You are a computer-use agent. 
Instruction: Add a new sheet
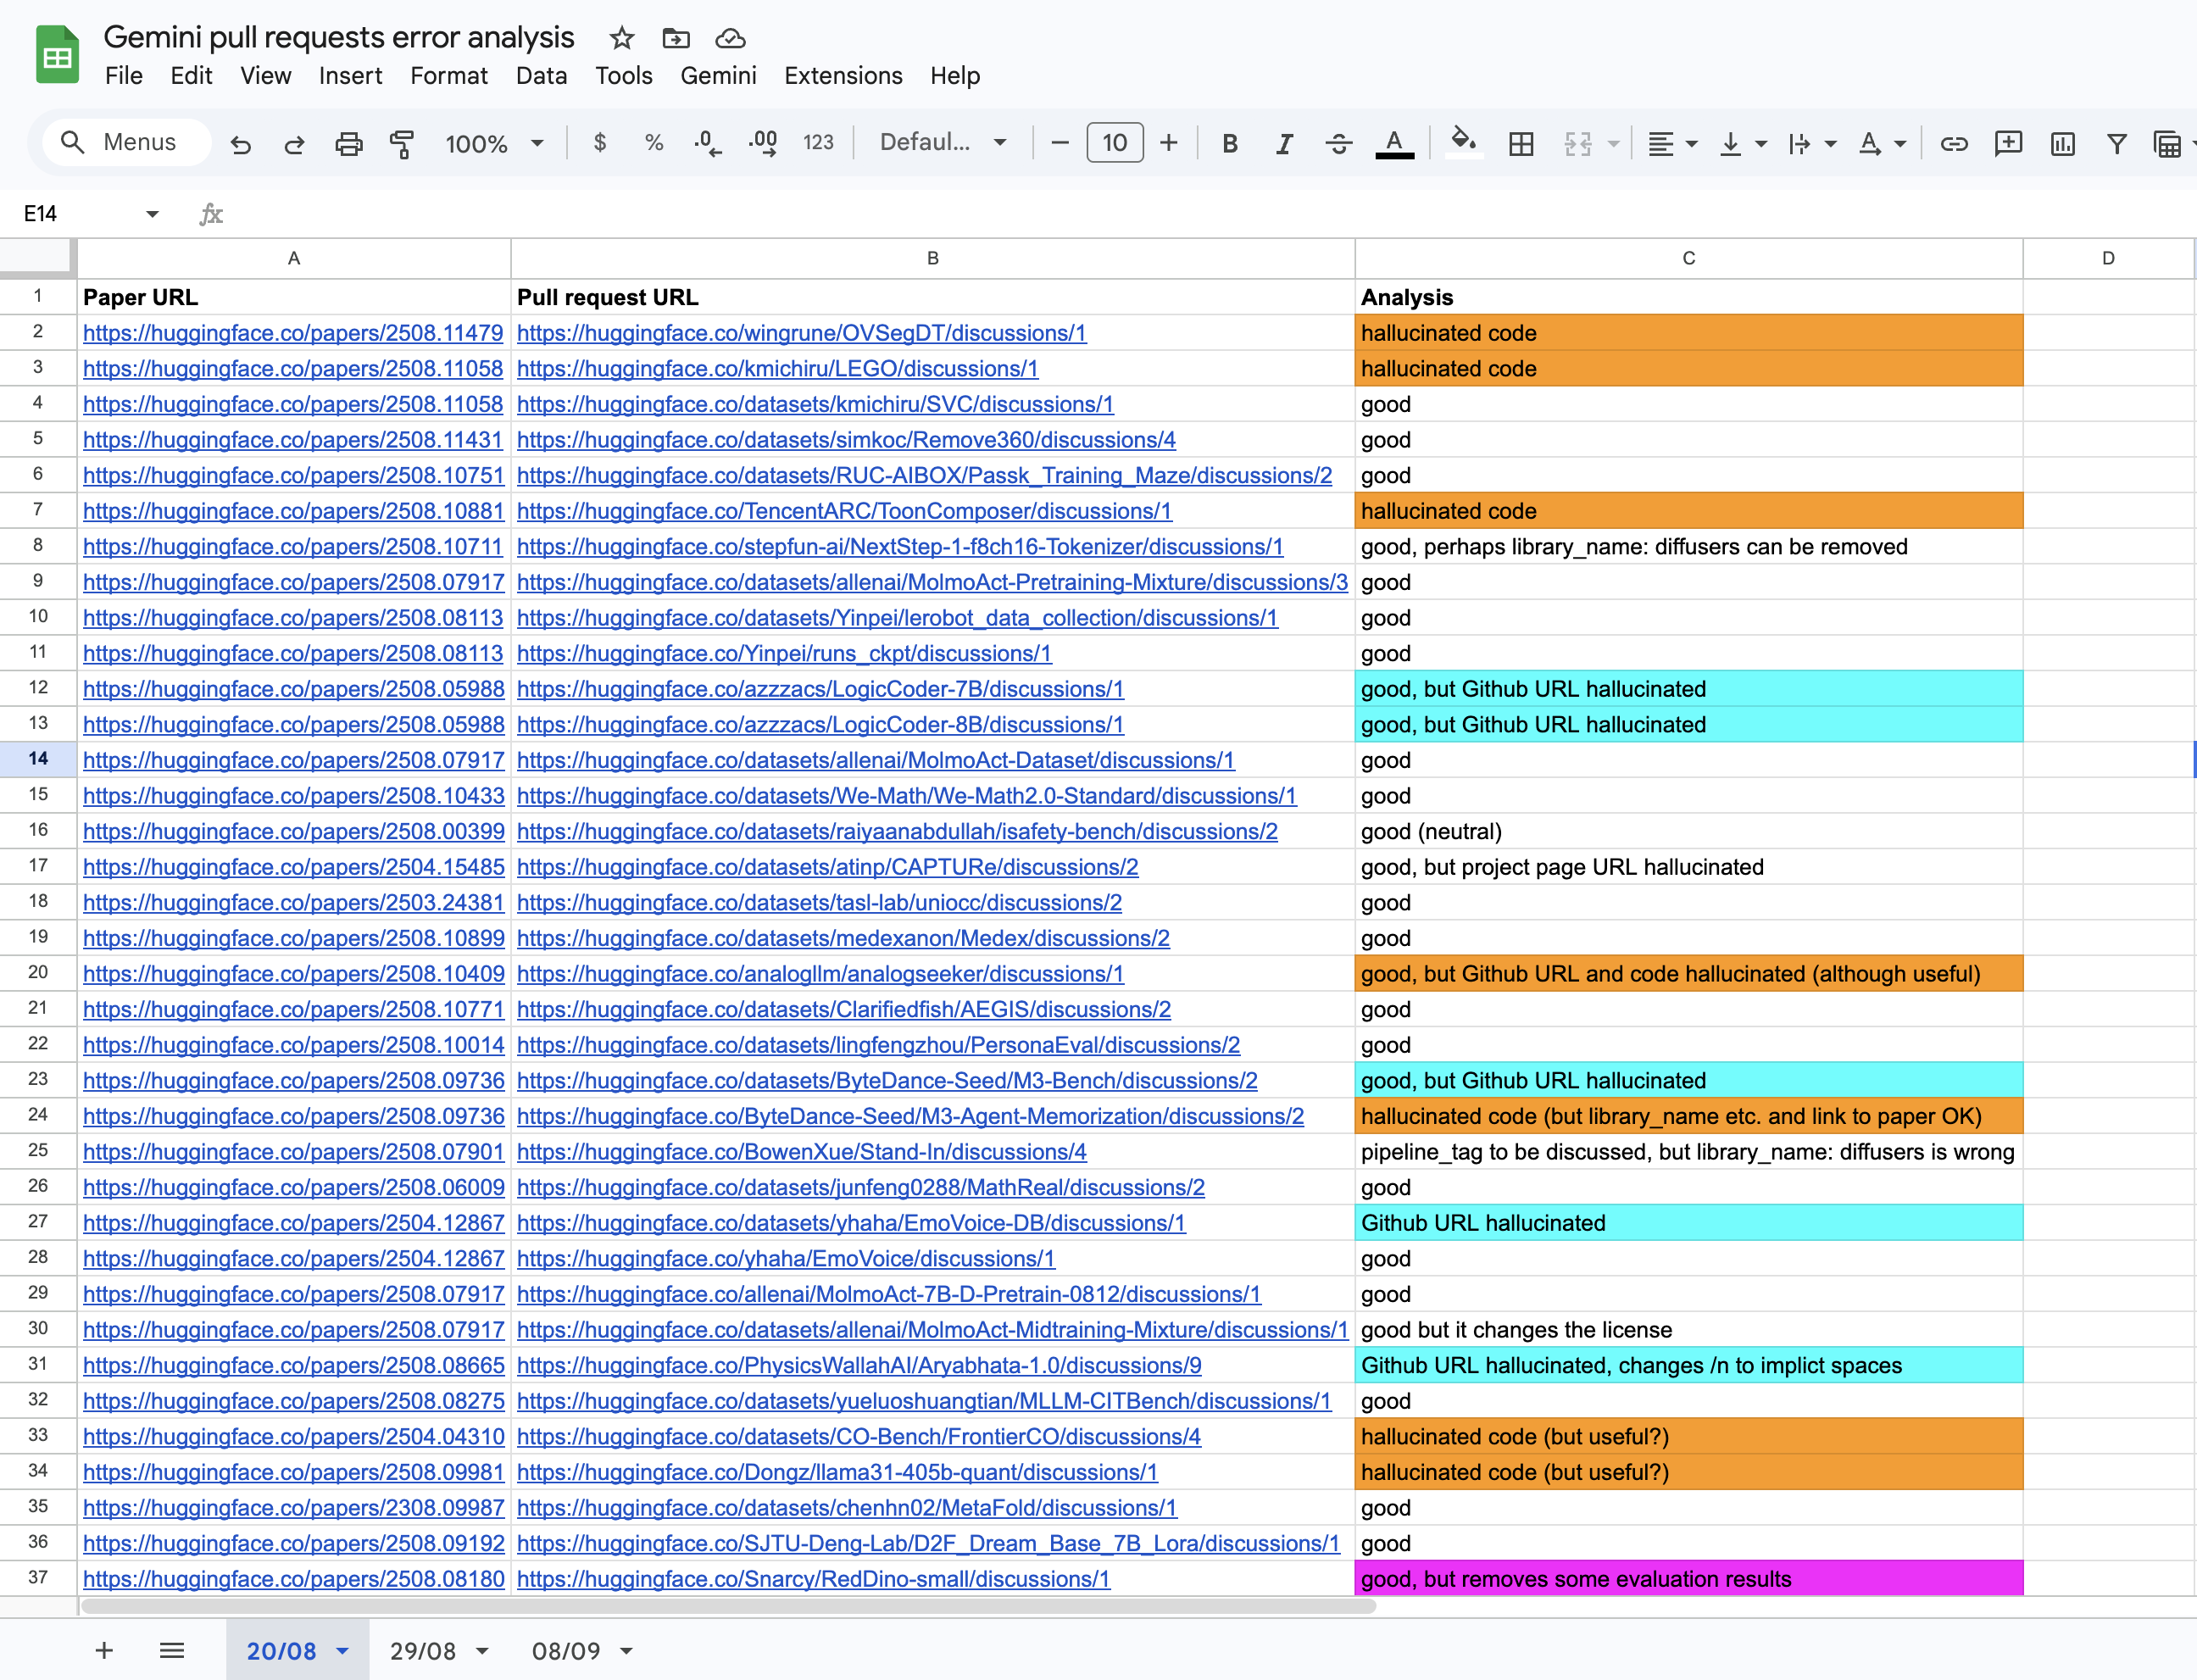[104, 1650]
